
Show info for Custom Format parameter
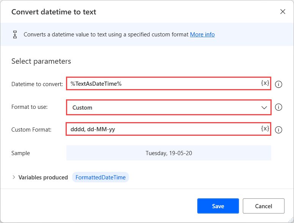pyautogui.click(x=278, y=130)
